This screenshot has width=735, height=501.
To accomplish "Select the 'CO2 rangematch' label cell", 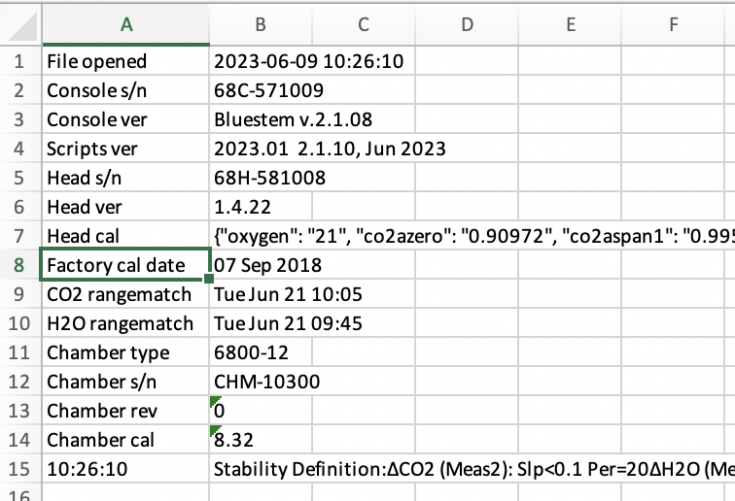I will click(125, 294).
